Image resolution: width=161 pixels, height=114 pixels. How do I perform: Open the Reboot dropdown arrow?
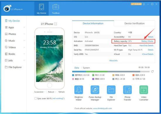[x=55, y=92]
